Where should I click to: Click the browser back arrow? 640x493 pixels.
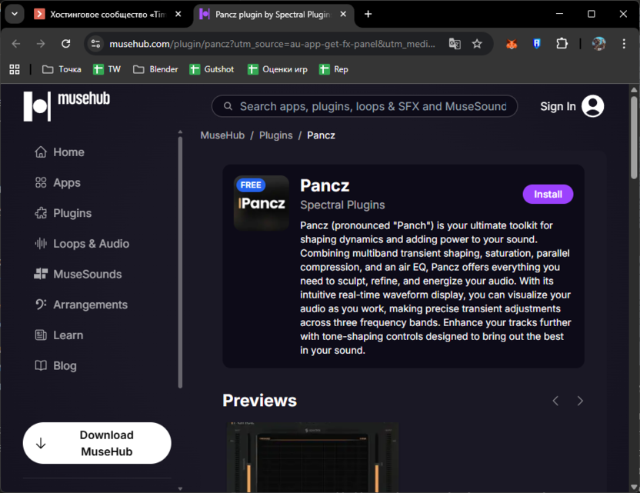16,44
